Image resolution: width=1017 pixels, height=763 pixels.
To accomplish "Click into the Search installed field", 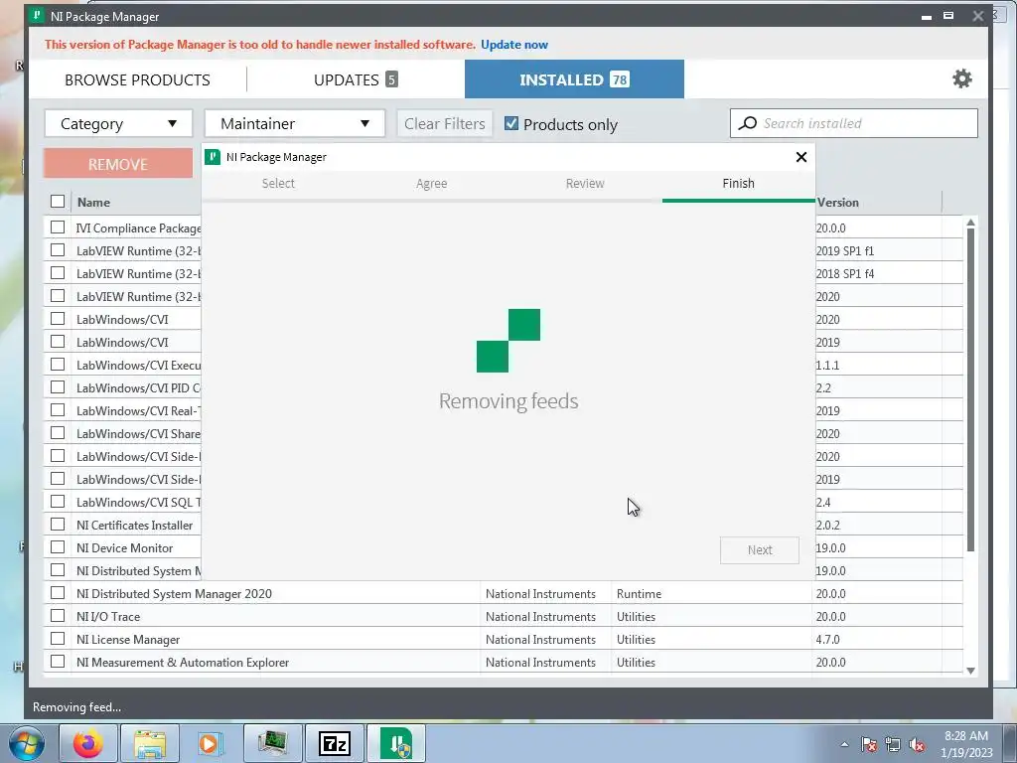I will coord(853,123).
